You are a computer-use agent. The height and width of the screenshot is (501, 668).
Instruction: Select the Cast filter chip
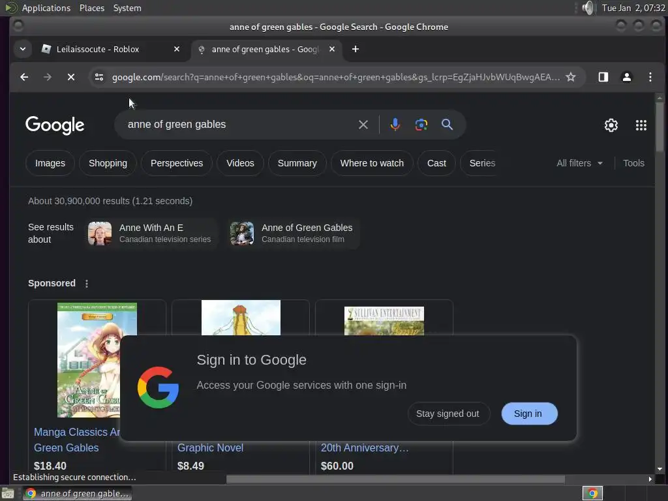tap(436, 163)
